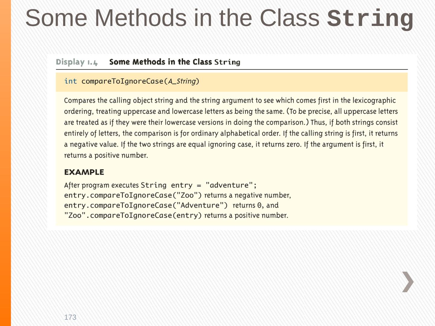The image size is (435, 326).
Task: Click the orange vertical bar on left edge
Action: coord(5,163)
